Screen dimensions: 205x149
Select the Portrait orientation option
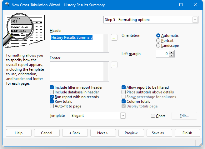pos(158,41)
